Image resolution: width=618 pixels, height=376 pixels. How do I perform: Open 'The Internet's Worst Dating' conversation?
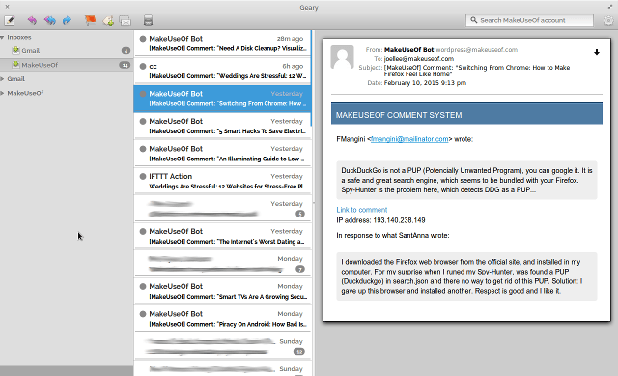pos(223,236)
